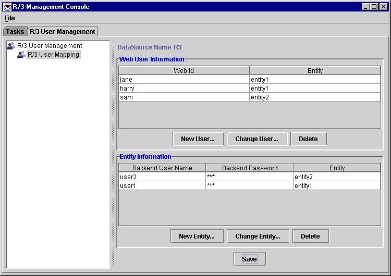Delete the selected web user
Viewport: 391px width, 276px height.
click(309, 139)
